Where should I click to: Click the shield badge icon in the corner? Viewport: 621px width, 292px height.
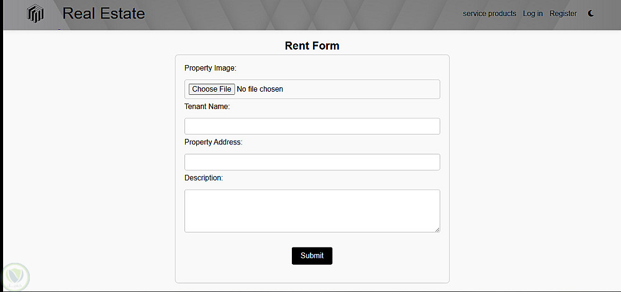coord(16,275)
